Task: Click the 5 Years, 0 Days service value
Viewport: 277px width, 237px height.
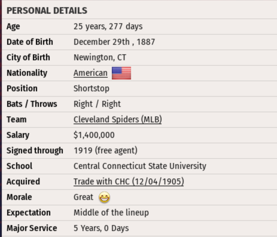Action: pyautogui.click(x=101, y=228)
